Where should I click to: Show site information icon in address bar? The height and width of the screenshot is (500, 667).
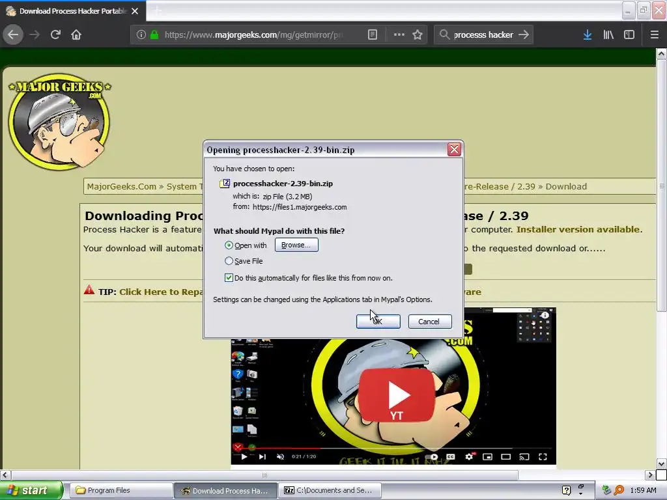141,35
